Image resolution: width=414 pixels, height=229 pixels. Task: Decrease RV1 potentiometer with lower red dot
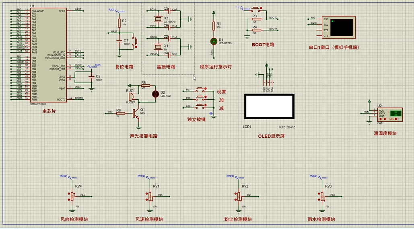[x=146, y=200]
